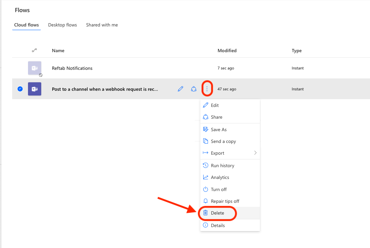This screenshot has height=248, width=370.
Task: Uncheck the selected flow's blue checkmark
Action: (x=20, y=89)
